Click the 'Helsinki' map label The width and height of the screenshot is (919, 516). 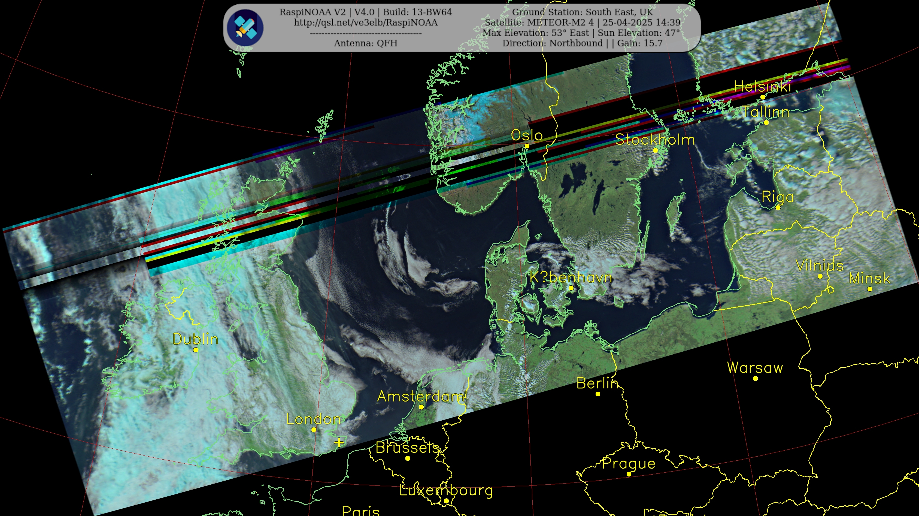point(762,86)
